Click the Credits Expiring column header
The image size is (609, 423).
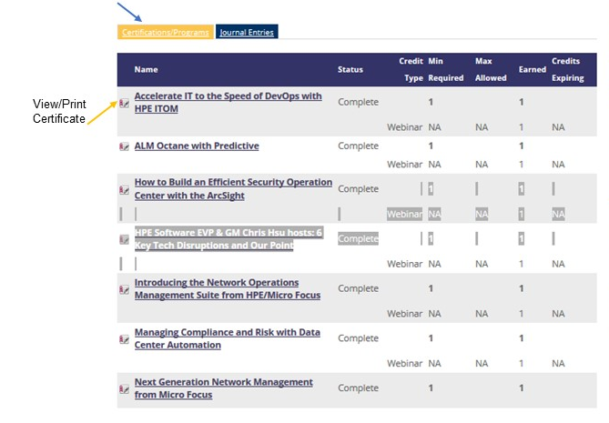coord(567,69)
